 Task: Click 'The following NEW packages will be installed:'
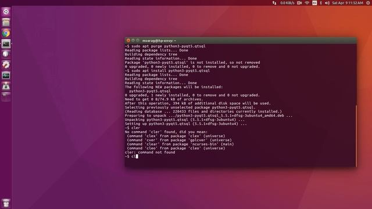[174, 87]
